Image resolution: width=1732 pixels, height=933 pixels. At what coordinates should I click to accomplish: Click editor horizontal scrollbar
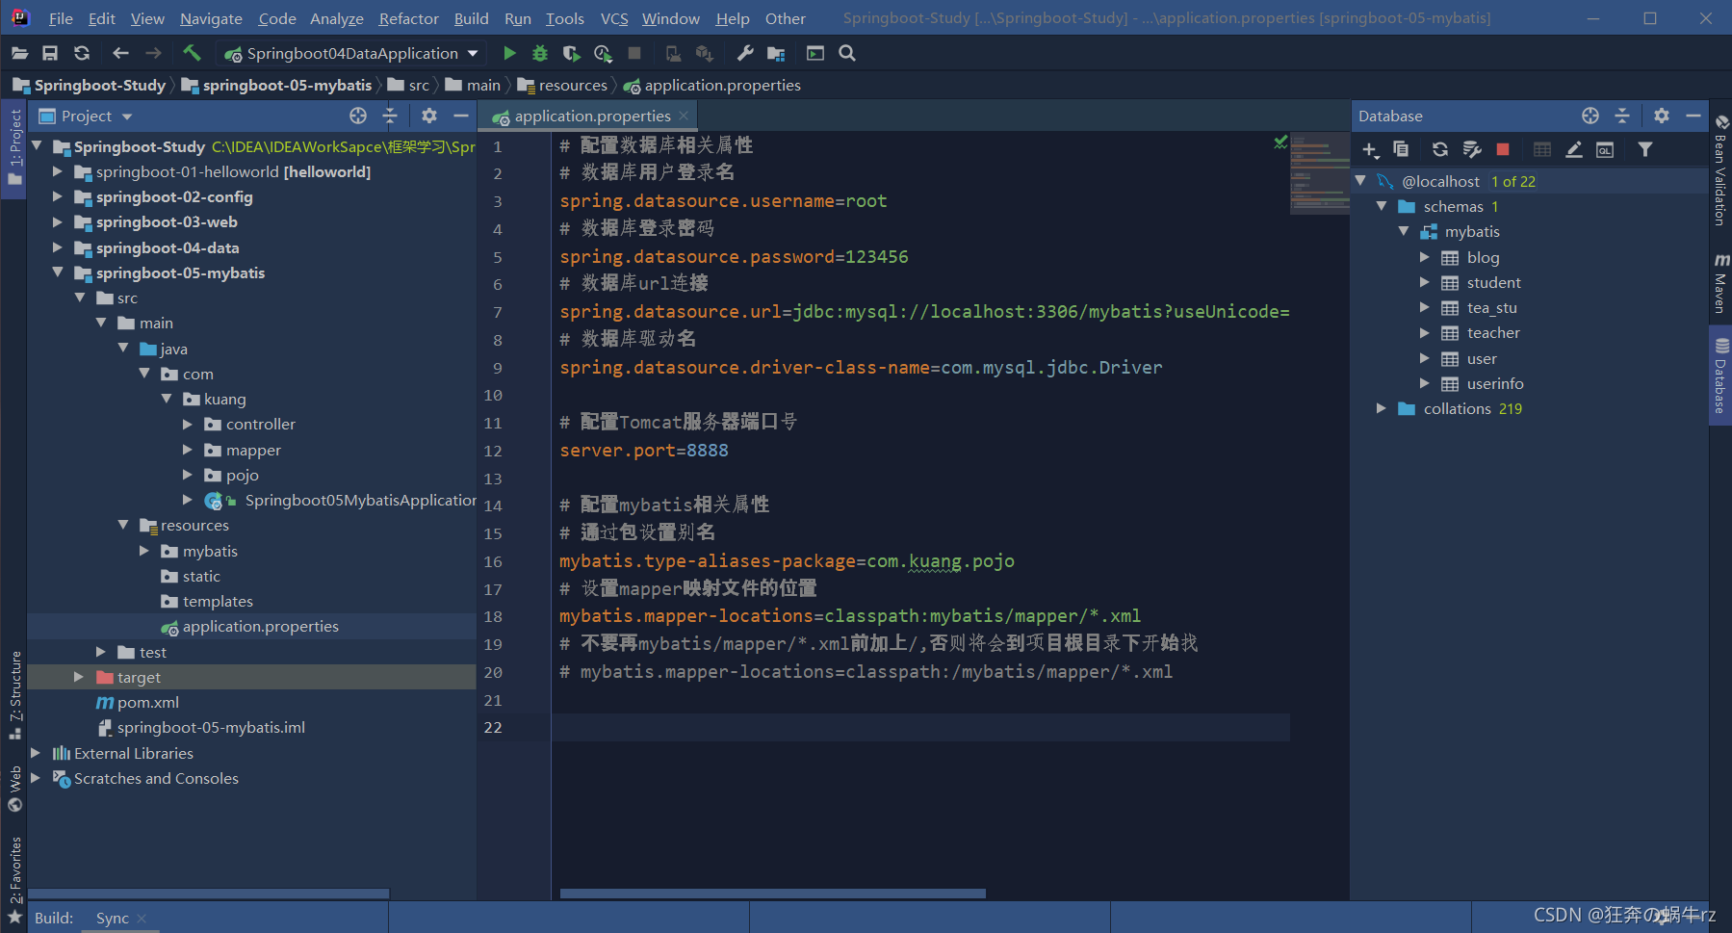(x=772, y=894)
